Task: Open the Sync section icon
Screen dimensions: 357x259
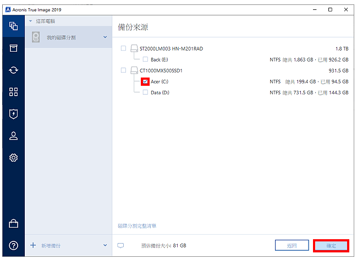Action: (13, 70)
